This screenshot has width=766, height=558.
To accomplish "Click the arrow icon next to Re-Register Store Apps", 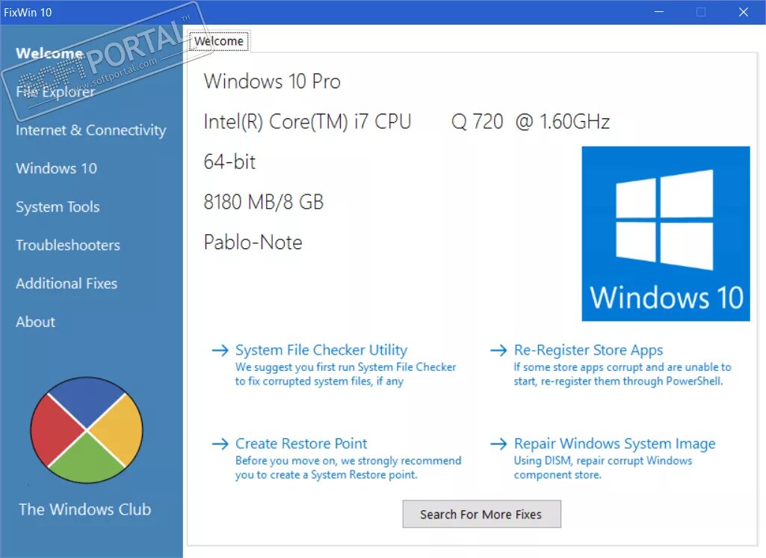I will tap(498, 349).
